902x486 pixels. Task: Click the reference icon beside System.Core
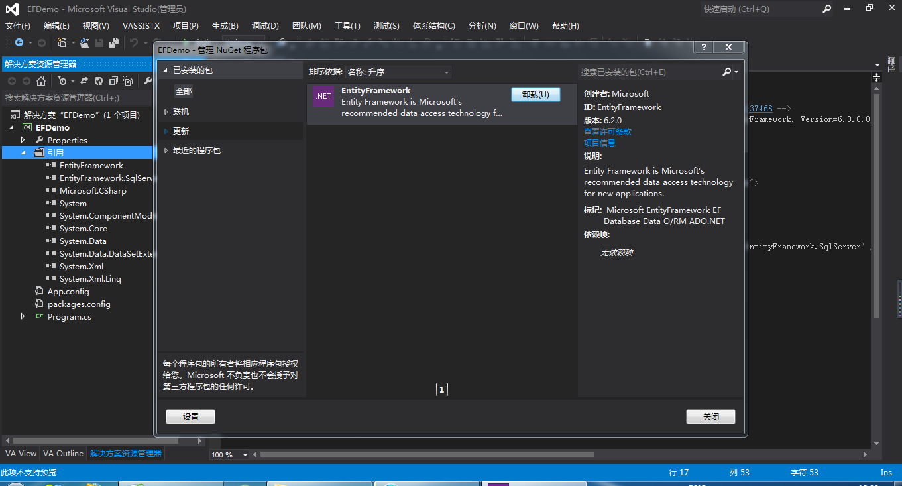click(x=51, y=228)
